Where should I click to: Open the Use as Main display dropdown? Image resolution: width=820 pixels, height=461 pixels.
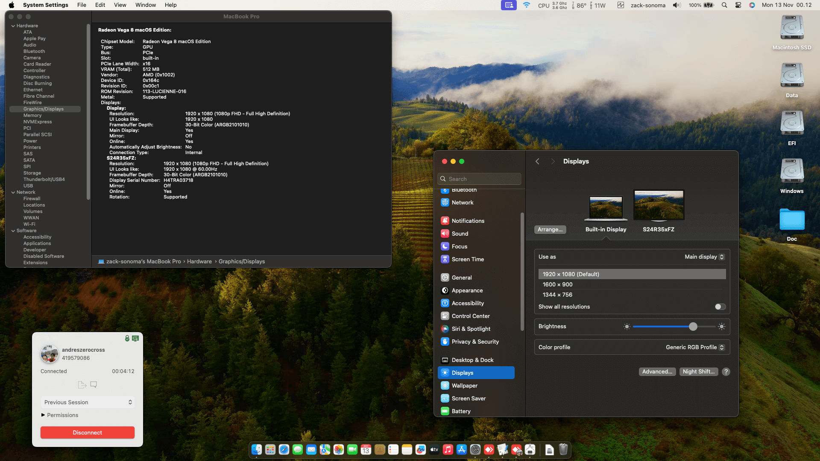tap(704, 257)
